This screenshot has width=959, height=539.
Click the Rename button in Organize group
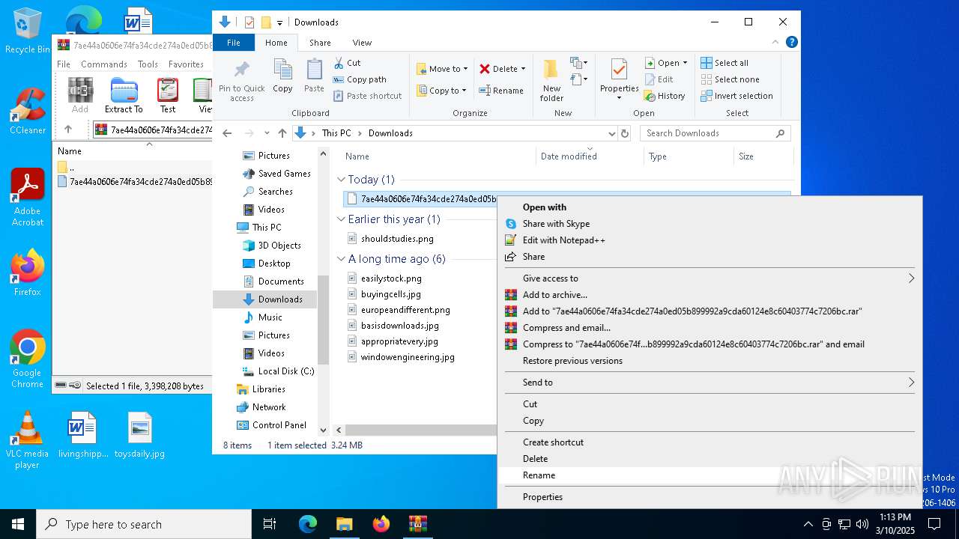[x=501, y=91]
